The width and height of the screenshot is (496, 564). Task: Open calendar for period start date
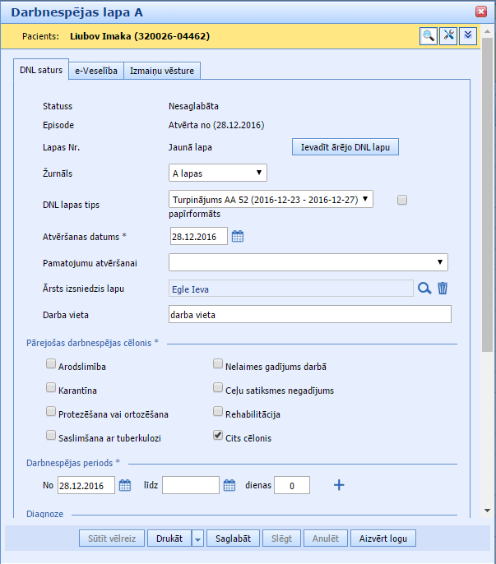(125, 485)
